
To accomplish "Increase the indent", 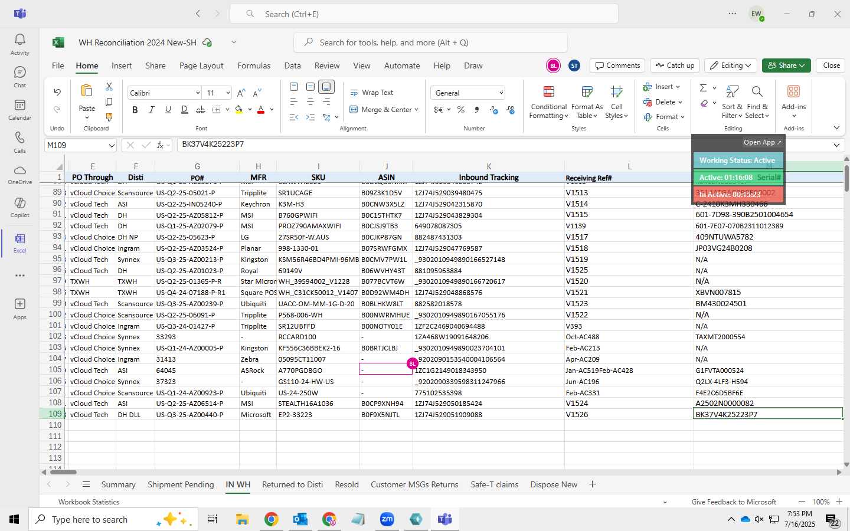I will pyautogui.click(x=310, y=117).
